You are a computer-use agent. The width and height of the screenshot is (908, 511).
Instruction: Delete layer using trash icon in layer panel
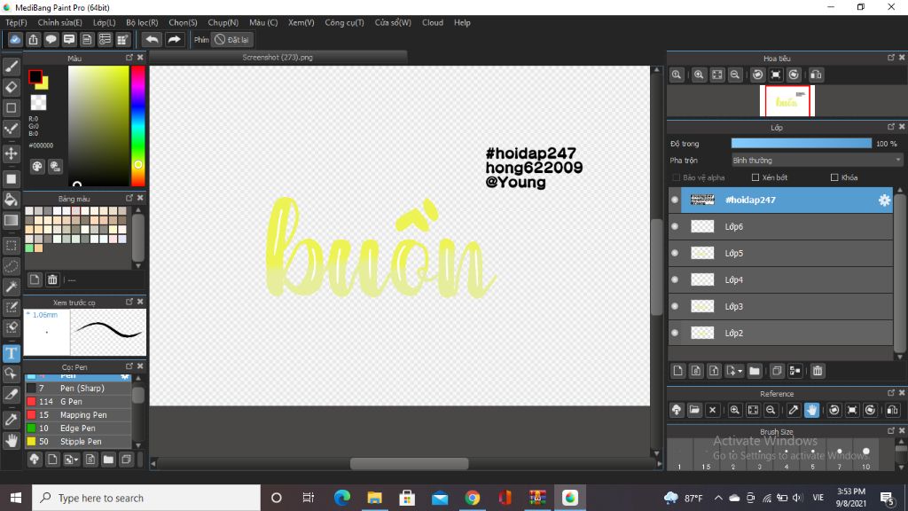coord(817,371)
